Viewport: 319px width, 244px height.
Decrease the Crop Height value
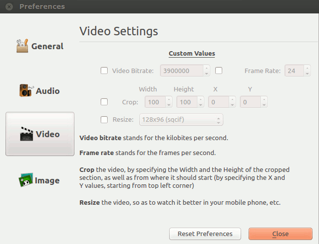point(200,105)
